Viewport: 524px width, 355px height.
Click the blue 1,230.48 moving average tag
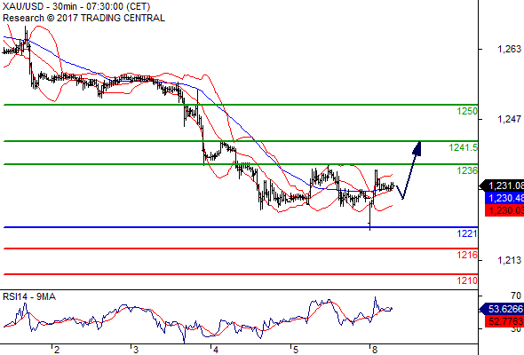tap(504, 198)
